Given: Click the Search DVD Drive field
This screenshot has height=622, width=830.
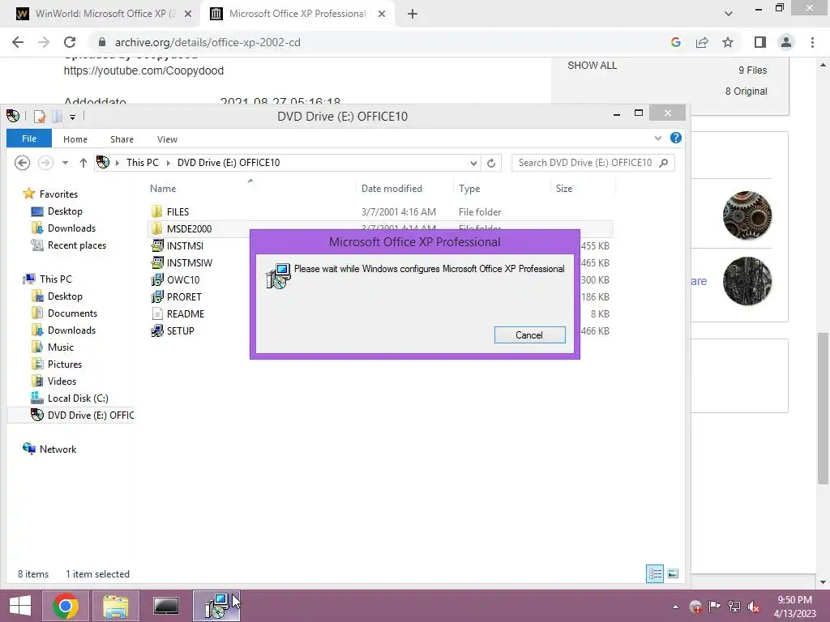Looking at the screenshot, I should (x=593, y=162).
